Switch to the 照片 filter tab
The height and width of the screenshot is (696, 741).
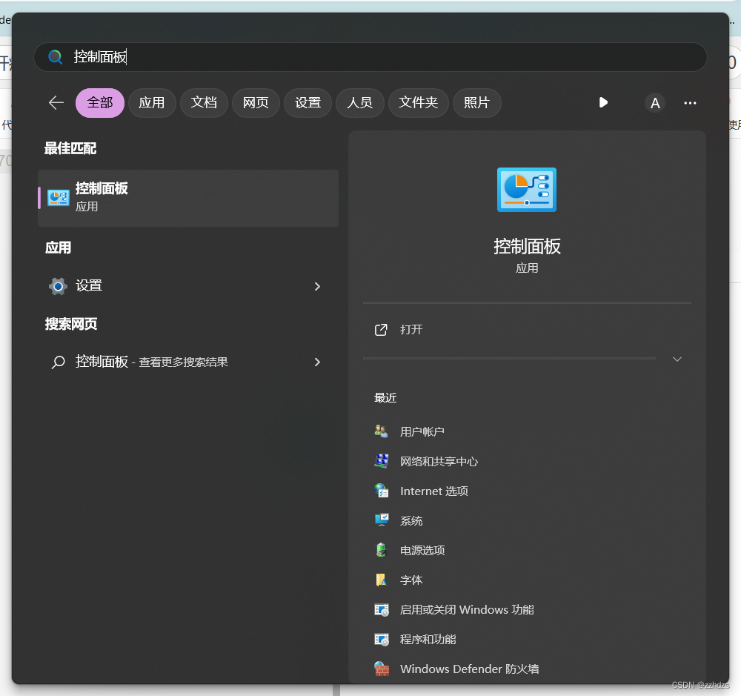pyautogui.click(x=476, y=102)
